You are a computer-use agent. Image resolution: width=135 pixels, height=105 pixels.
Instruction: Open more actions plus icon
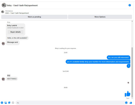click(2, 103)
